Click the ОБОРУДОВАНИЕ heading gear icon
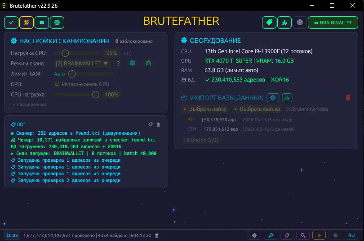The height and width of the screenshot is (241, 364). pos(184,40)
